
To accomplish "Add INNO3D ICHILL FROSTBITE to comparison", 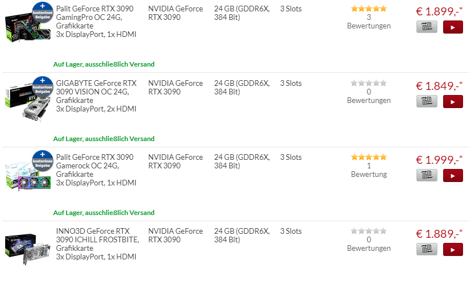I will coord(427,250).
